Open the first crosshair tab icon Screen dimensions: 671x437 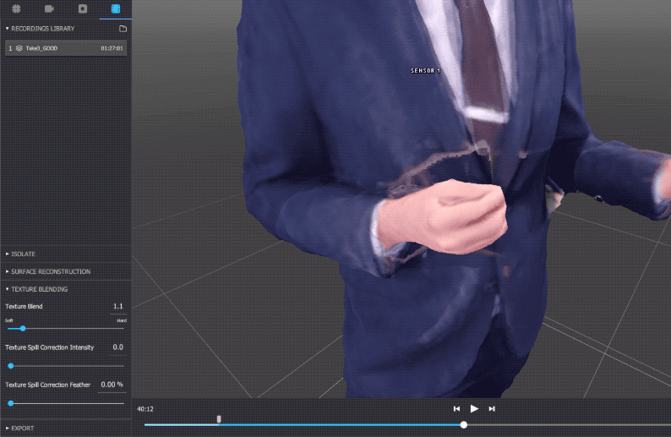tap(16, 9)
